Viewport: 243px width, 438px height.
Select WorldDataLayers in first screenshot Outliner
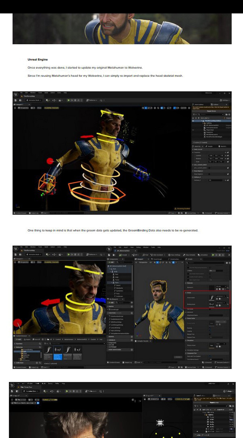tap(212, 135)
